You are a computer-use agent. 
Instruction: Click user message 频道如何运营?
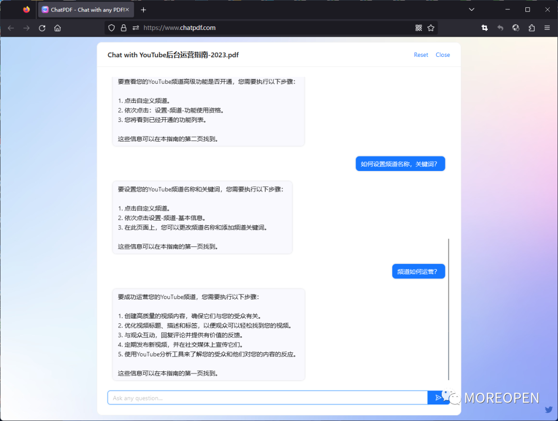coord(419,271)
